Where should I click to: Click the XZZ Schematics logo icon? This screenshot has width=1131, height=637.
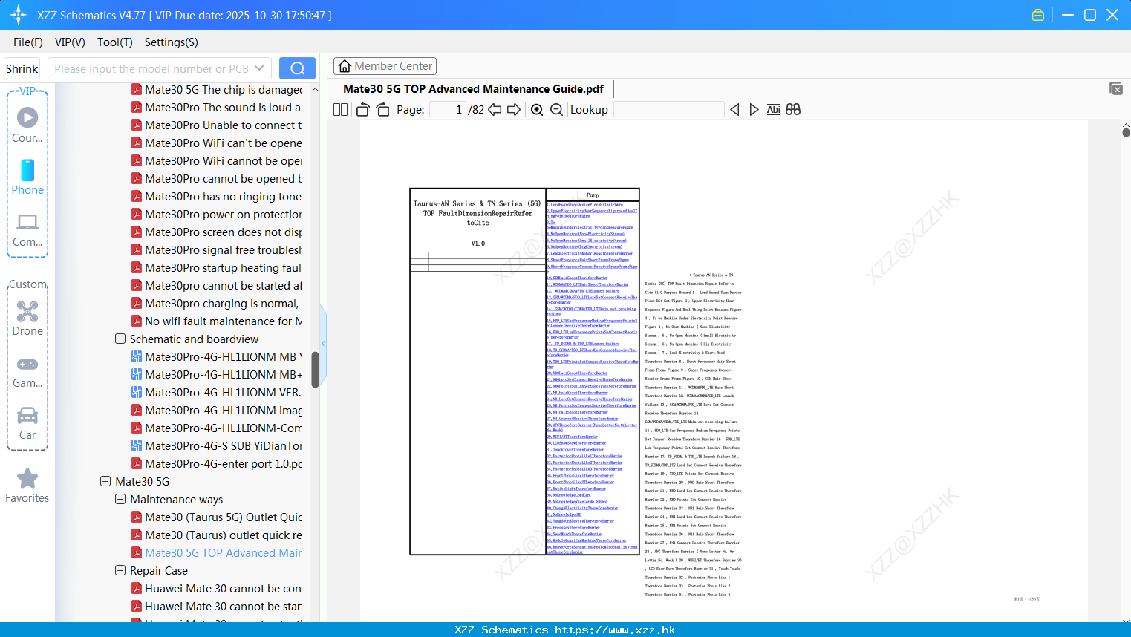pyautogui.click(x=18, y=15)
